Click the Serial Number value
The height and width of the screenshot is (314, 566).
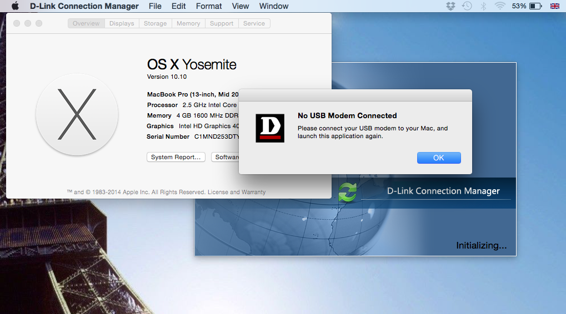tap(217, 136)
